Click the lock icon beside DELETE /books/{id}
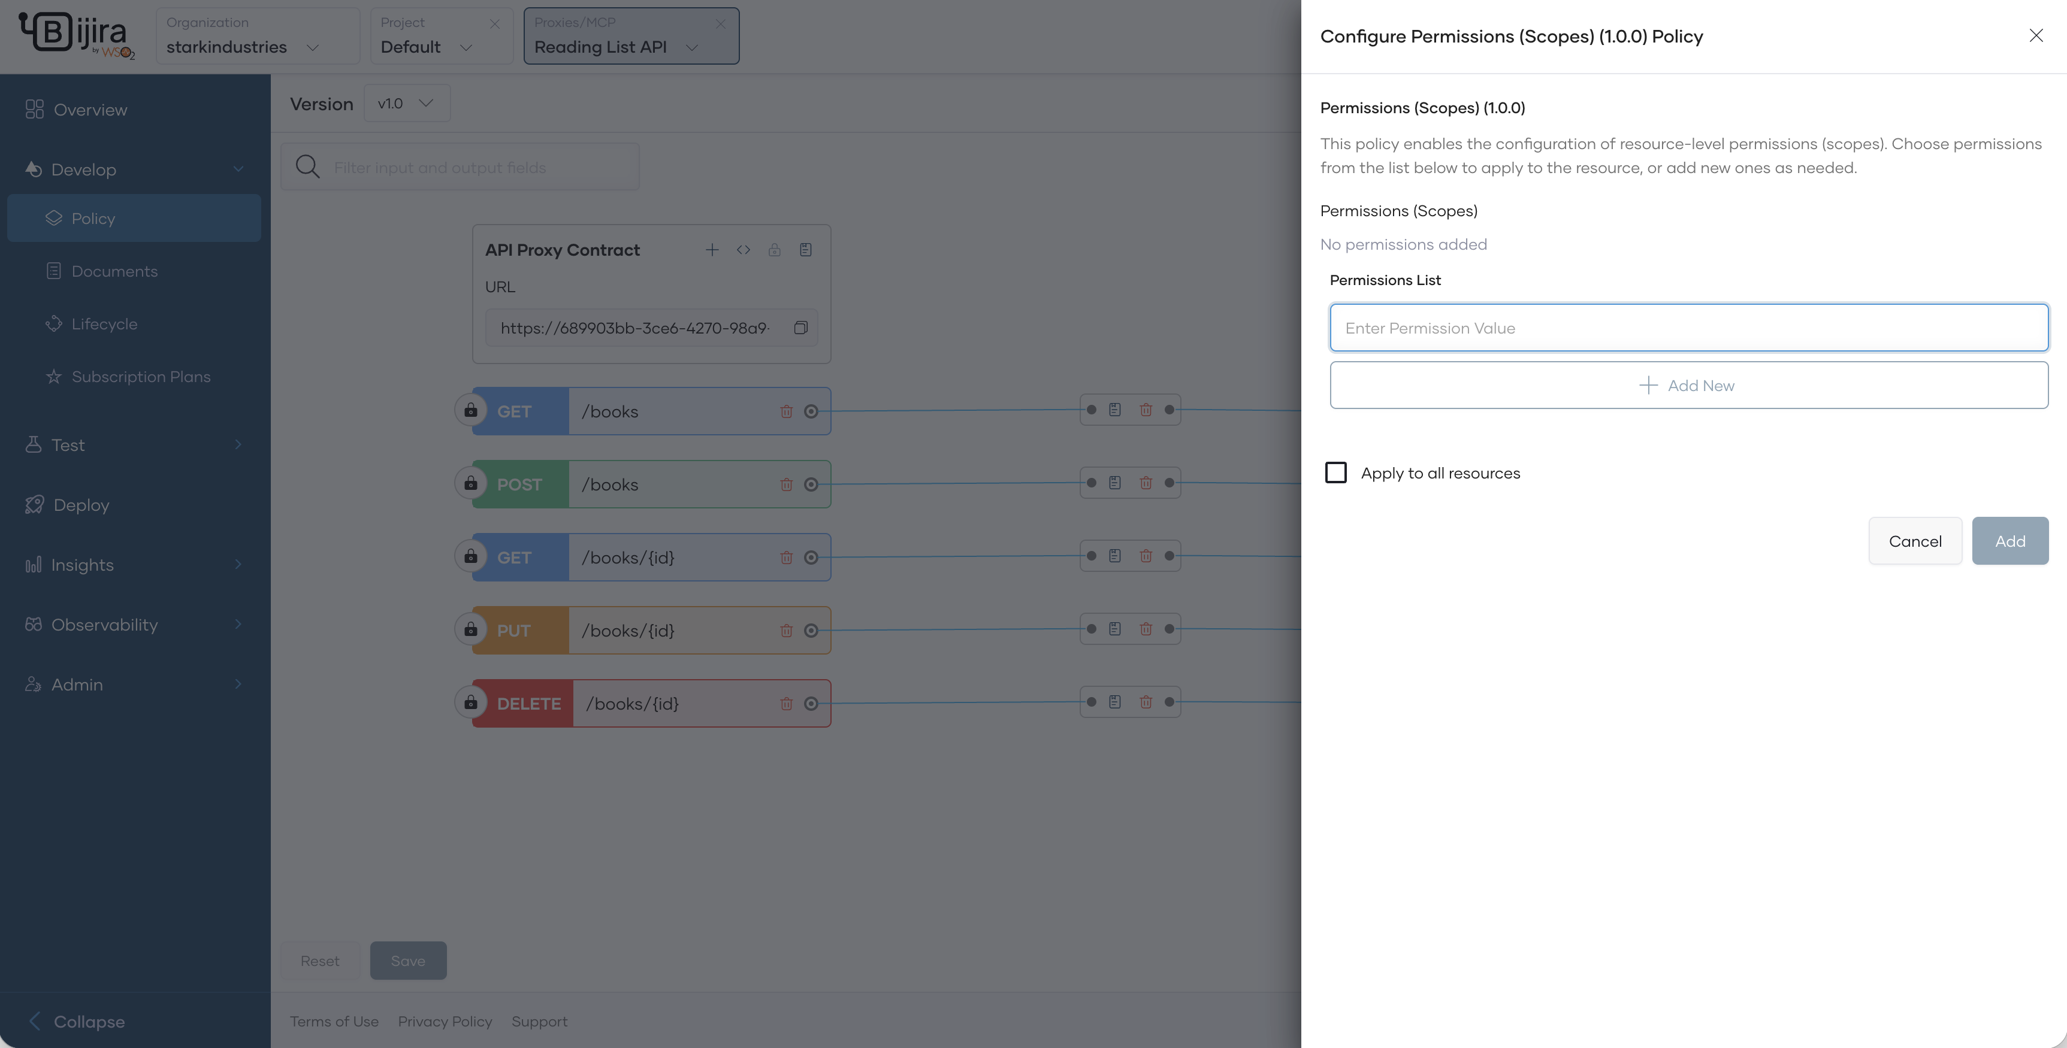 point(471,703)
